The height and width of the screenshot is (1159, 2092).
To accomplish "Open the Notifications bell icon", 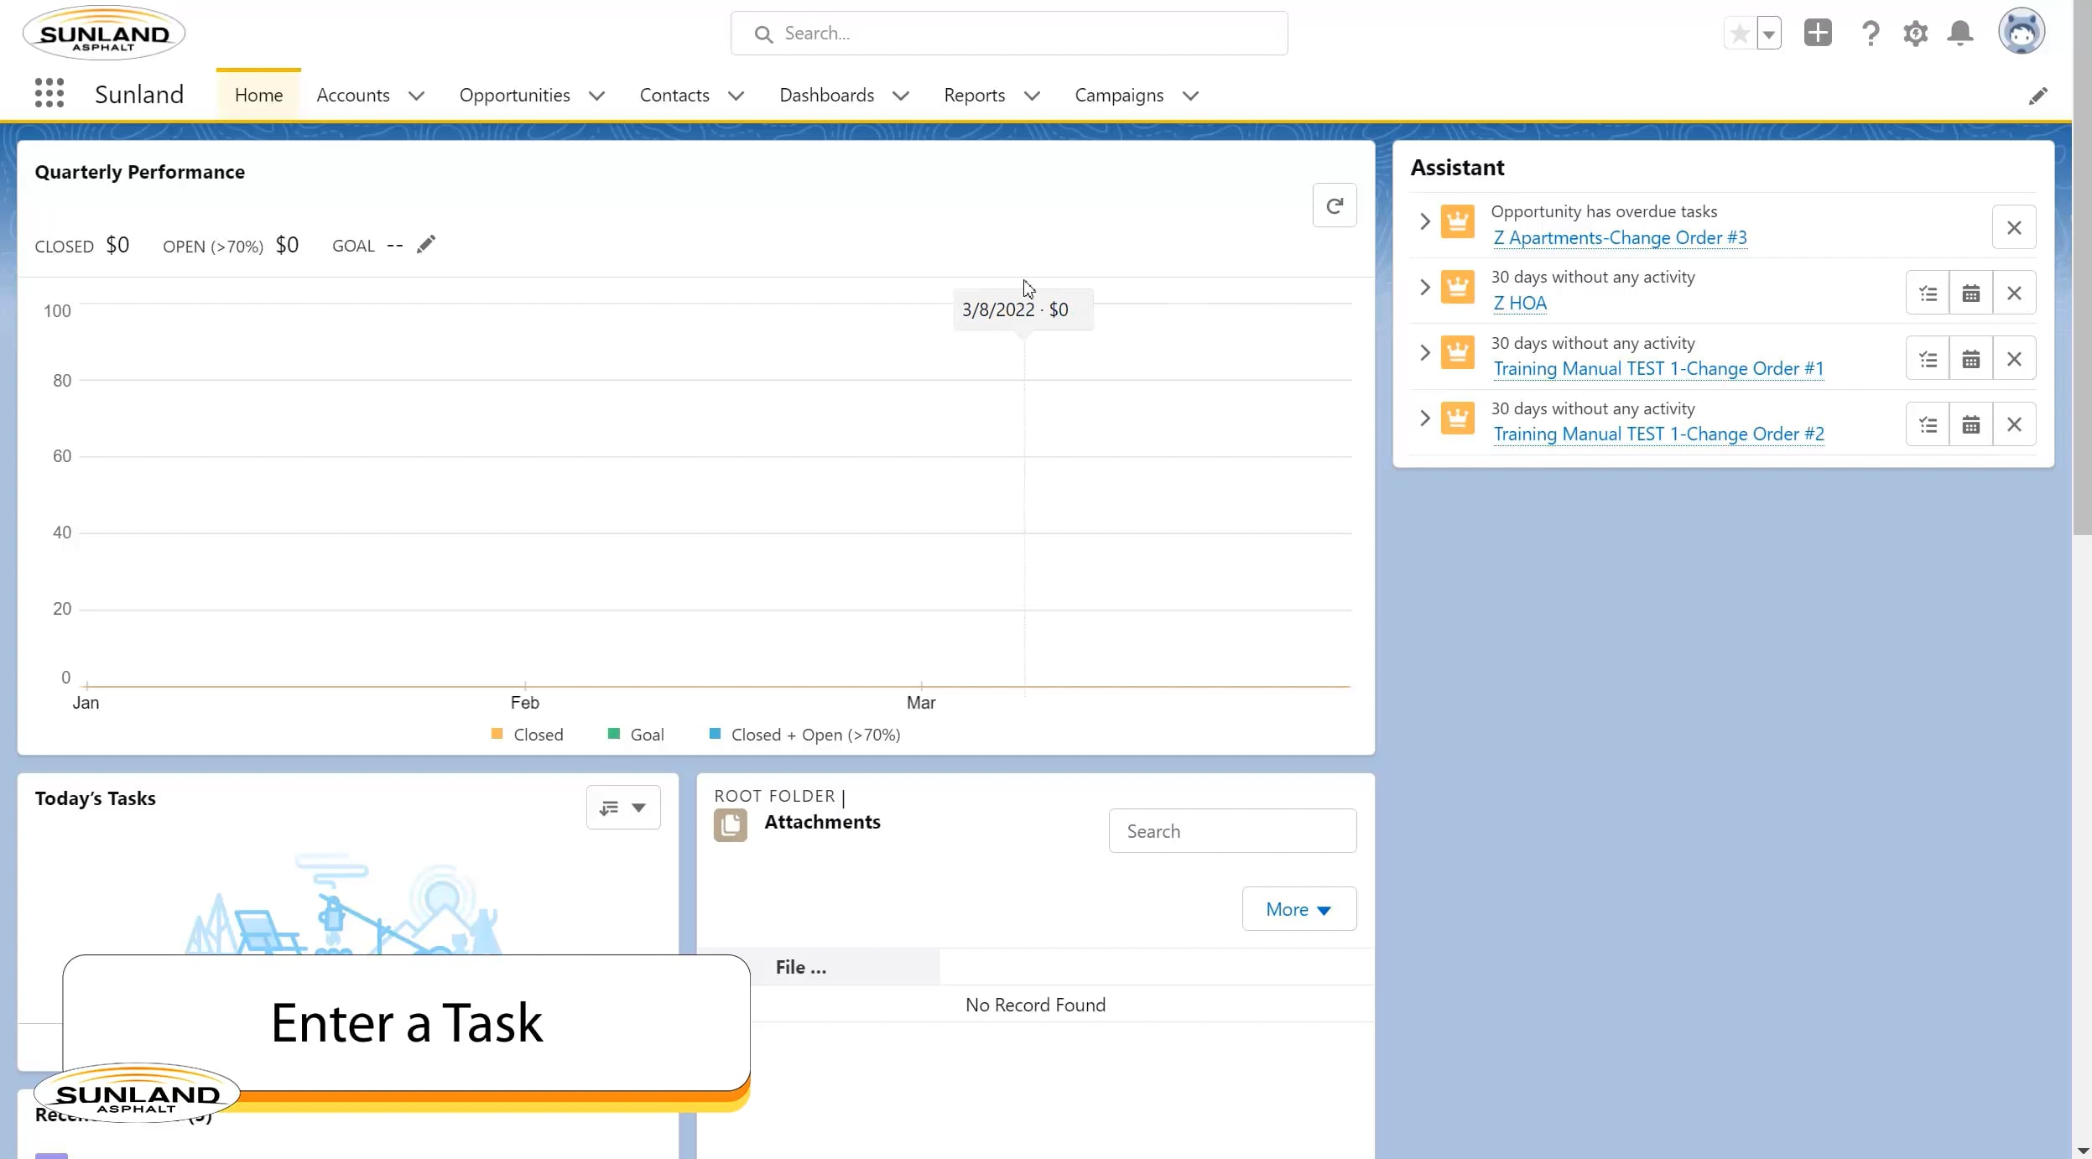I will tap(1960, 34).
